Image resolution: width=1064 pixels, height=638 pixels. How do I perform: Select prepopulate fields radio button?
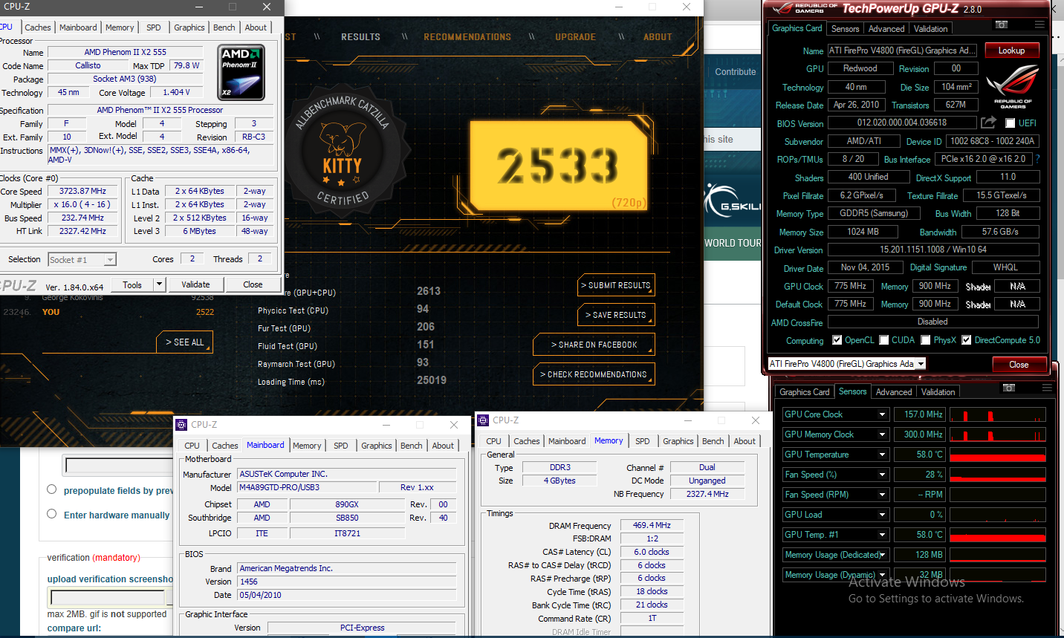(52, 489)
